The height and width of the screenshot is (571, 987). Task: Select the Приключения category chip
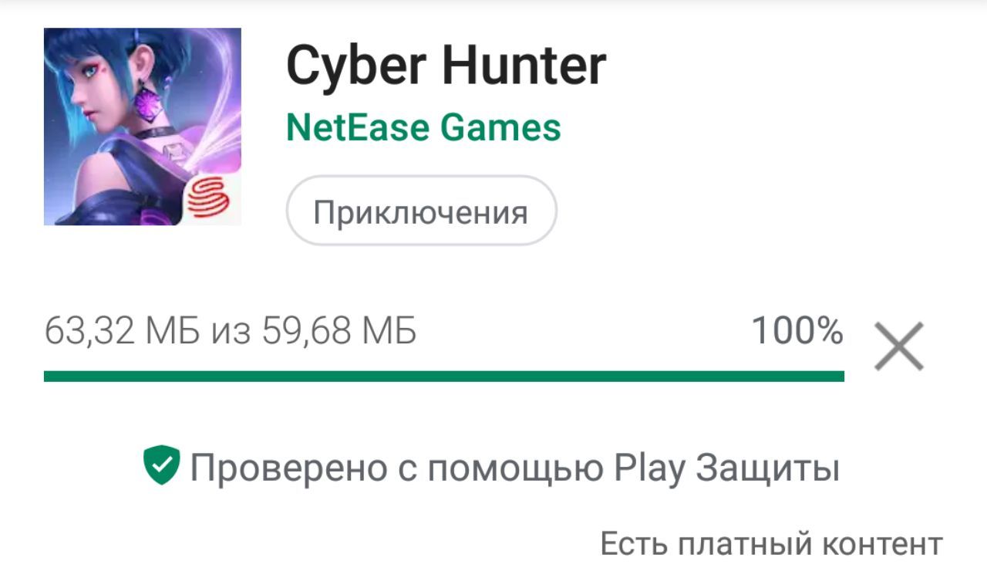tap(421, 211)
